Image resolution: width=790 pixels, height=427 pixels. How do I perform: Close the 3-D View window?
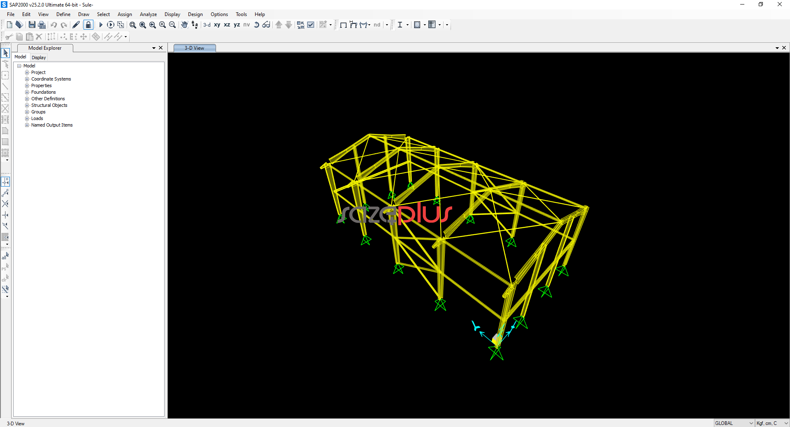(x=784, y=48)
